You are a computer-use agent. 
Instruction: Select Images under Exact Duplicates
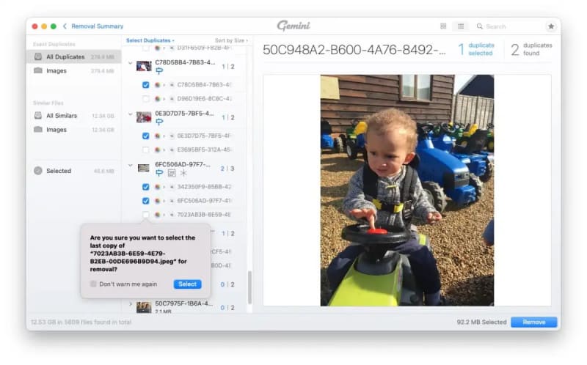tap(74, 70)
